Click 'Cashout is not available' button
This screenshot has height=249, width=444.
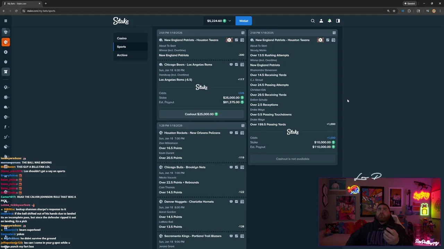[293, 159]
